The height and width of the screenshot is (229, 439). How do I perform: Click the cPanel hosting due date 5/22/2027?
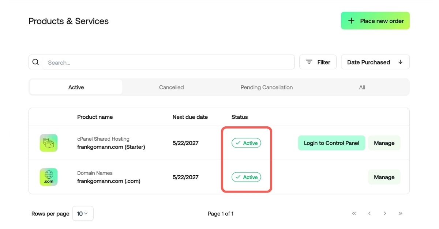pyautogui.click(x=185, y=143)
